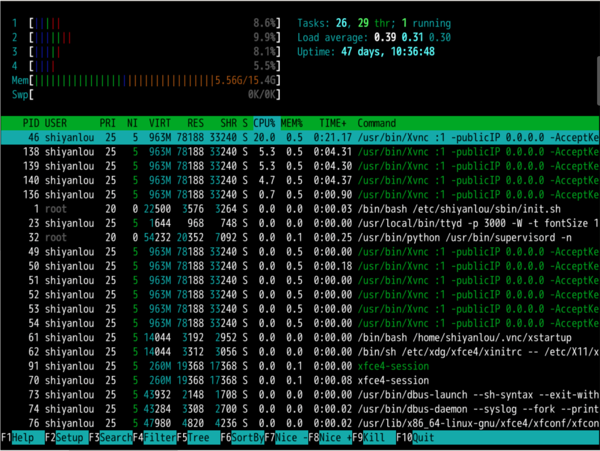The image size is (600, 451).
Task: Select the supervisord python process row
Action: pyautogui.click(x=300, y=238)
